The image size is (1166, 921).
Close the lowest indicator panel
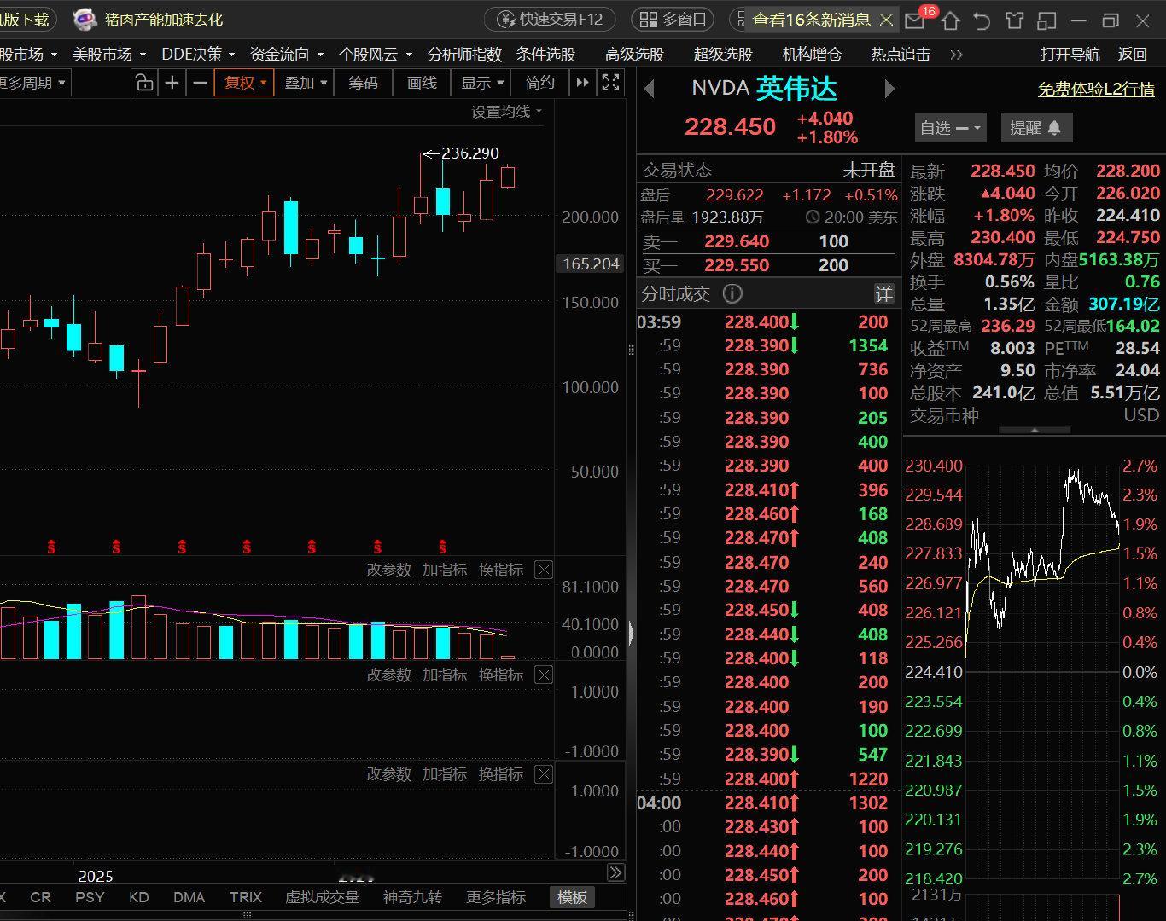coord(544,774)
